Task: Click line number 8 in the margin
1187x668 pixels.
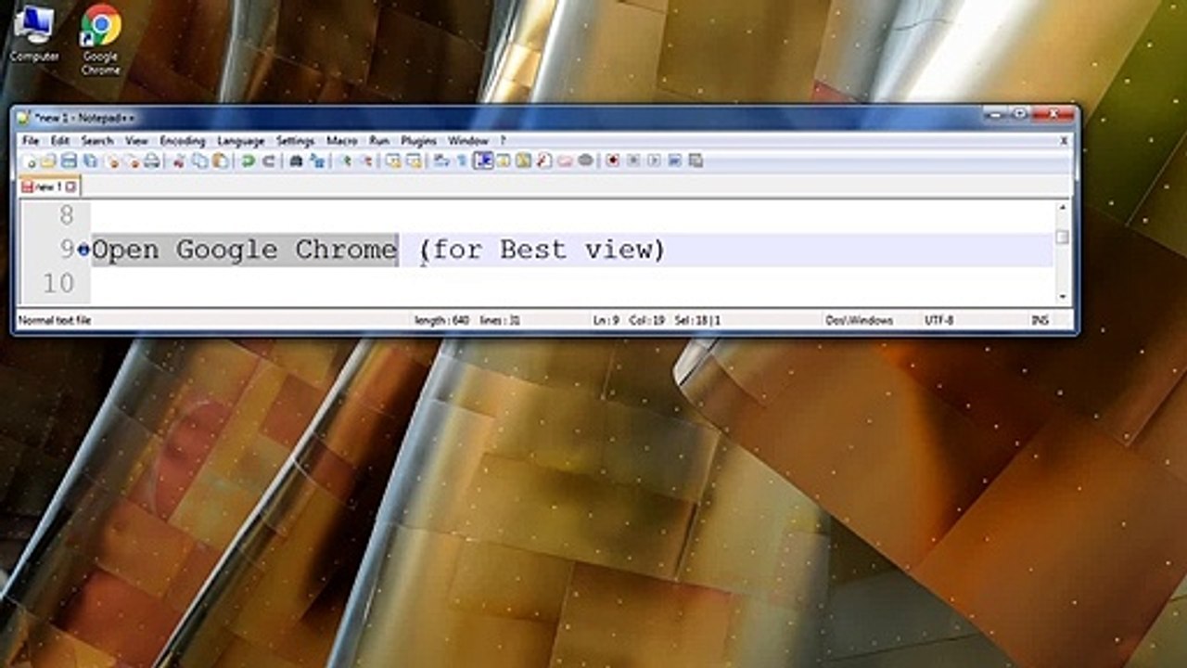Action: click(66, 216)
